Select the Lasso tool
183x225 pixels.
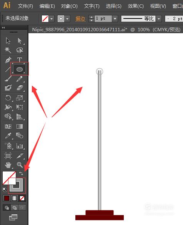click(x=20, y=50)
